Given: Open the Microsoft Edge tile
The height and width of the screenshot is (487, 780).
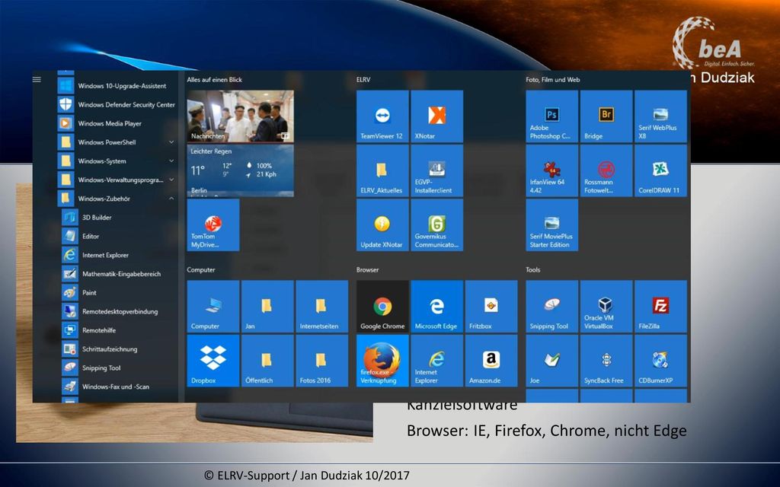Looking at the screenshot, I should [x=436, y=306].
